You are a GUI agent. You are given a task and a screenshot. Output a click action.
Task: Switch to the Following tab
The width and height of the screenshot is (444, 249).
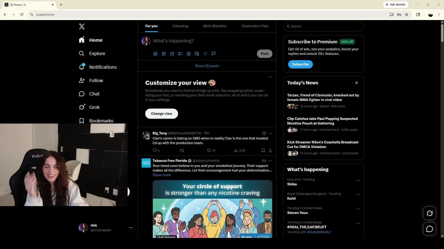(180, 26)
